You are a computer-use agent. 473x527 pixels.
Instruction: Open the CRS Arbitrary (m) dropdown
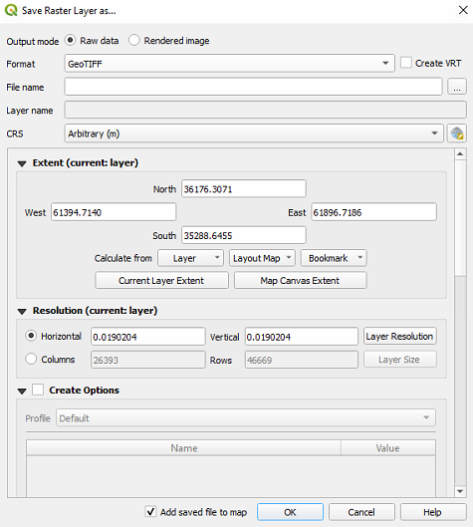254,133
